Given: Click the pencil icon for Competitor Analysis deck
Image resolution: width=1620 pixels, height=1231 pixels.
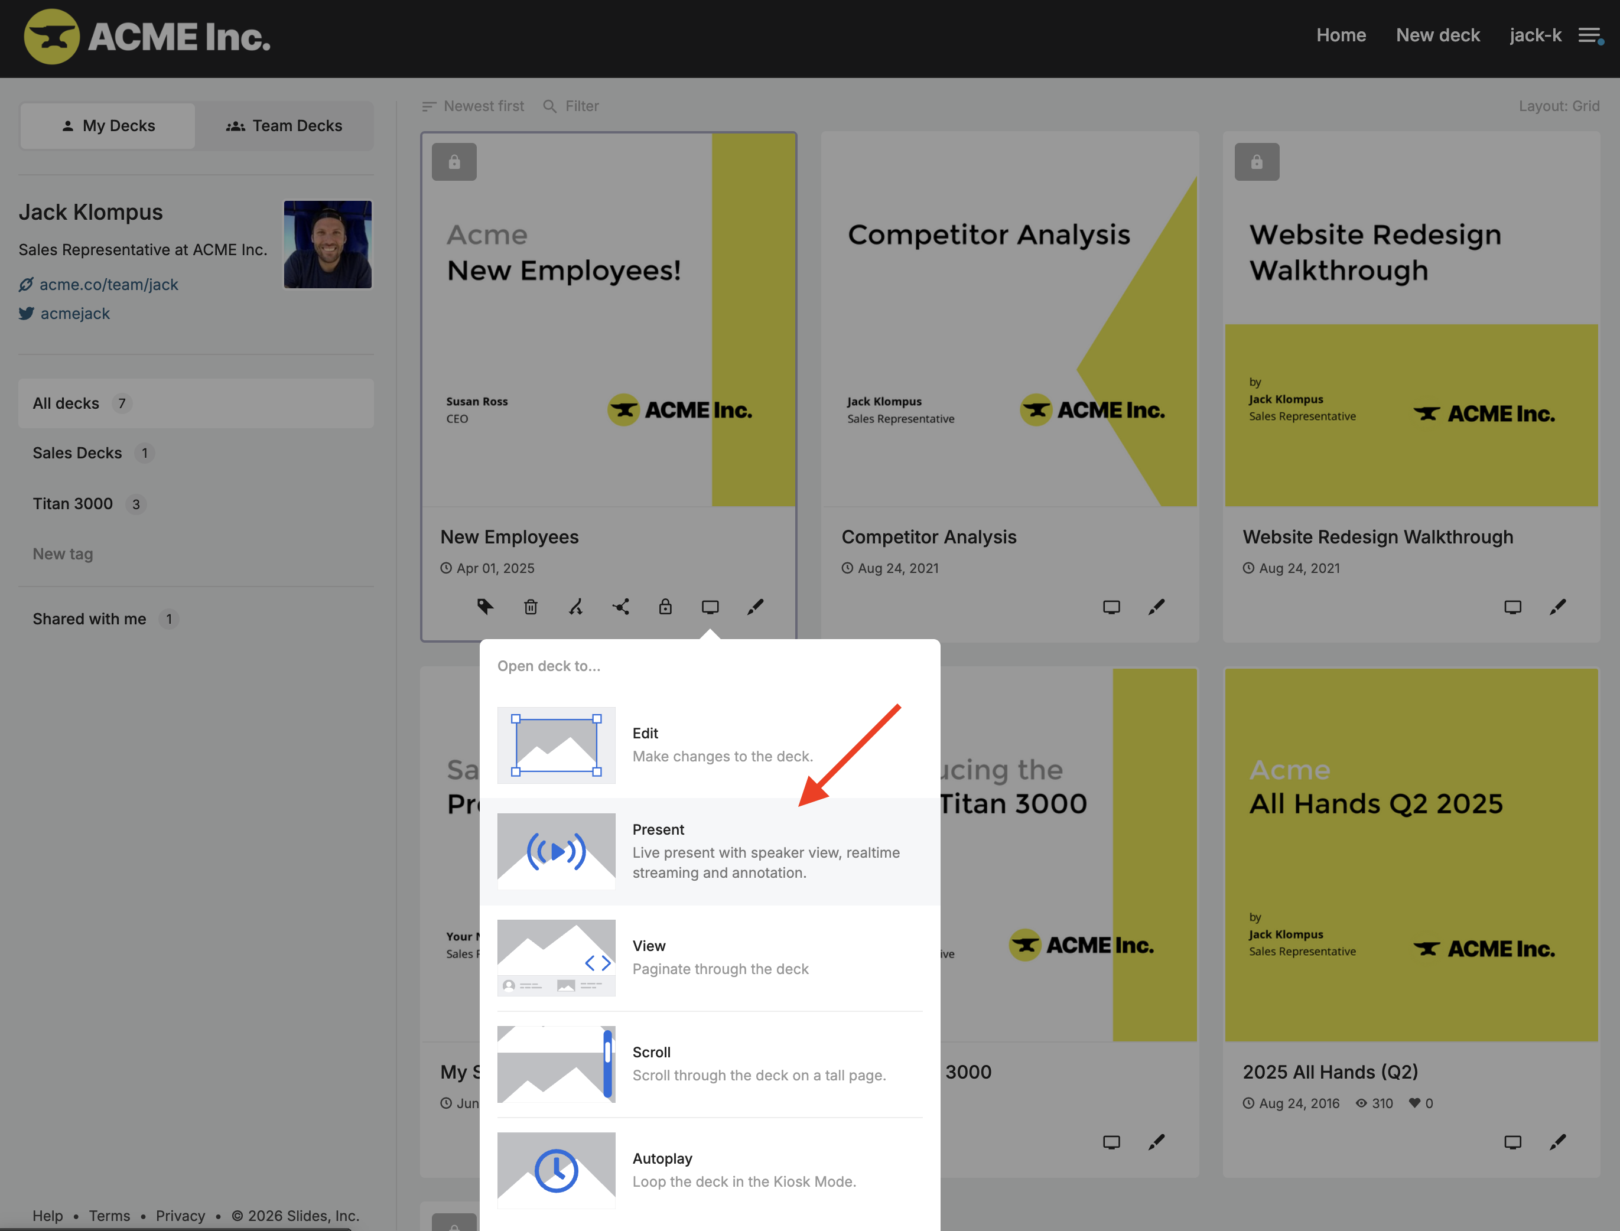Looking at the screenshot, I should [1157, 607].
